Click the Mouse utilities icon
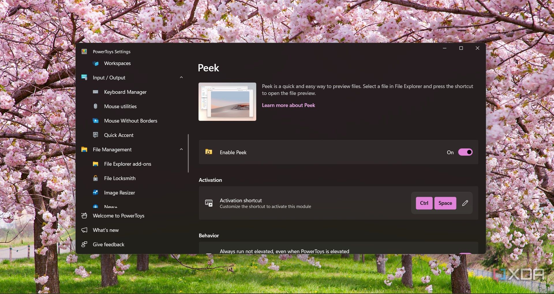The width and height of the screenshot is (554, 294). point(96,106)
